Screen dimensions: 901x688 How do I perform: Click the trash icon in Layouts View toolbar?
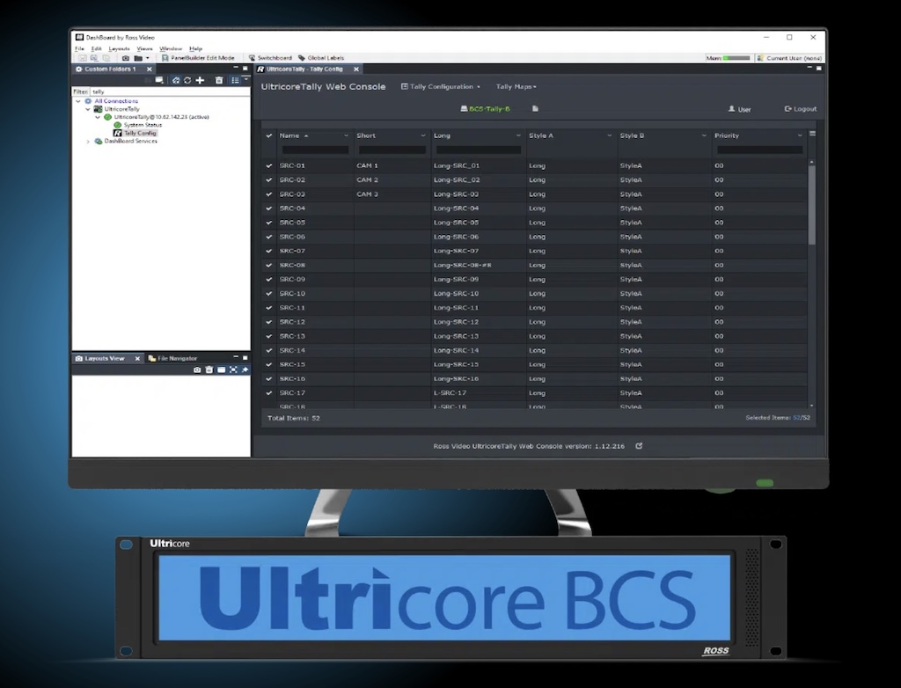click(209, 370)
